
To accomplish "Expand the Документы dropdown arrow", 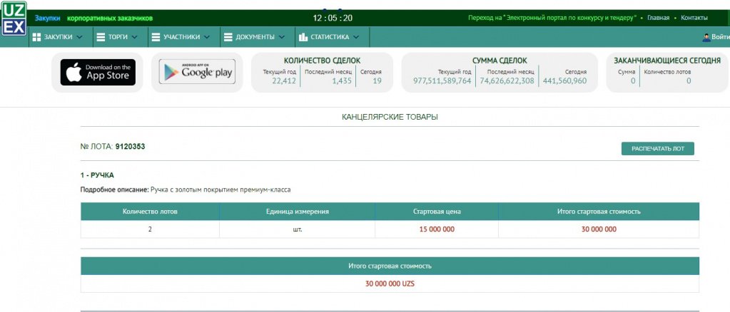I will (x=281, y=37).
